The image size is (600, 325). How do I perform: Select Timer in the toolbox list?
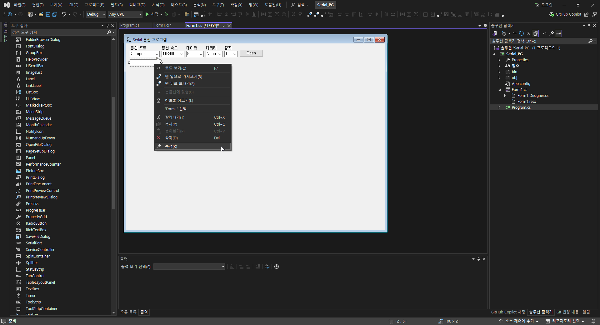click(31, 296)
